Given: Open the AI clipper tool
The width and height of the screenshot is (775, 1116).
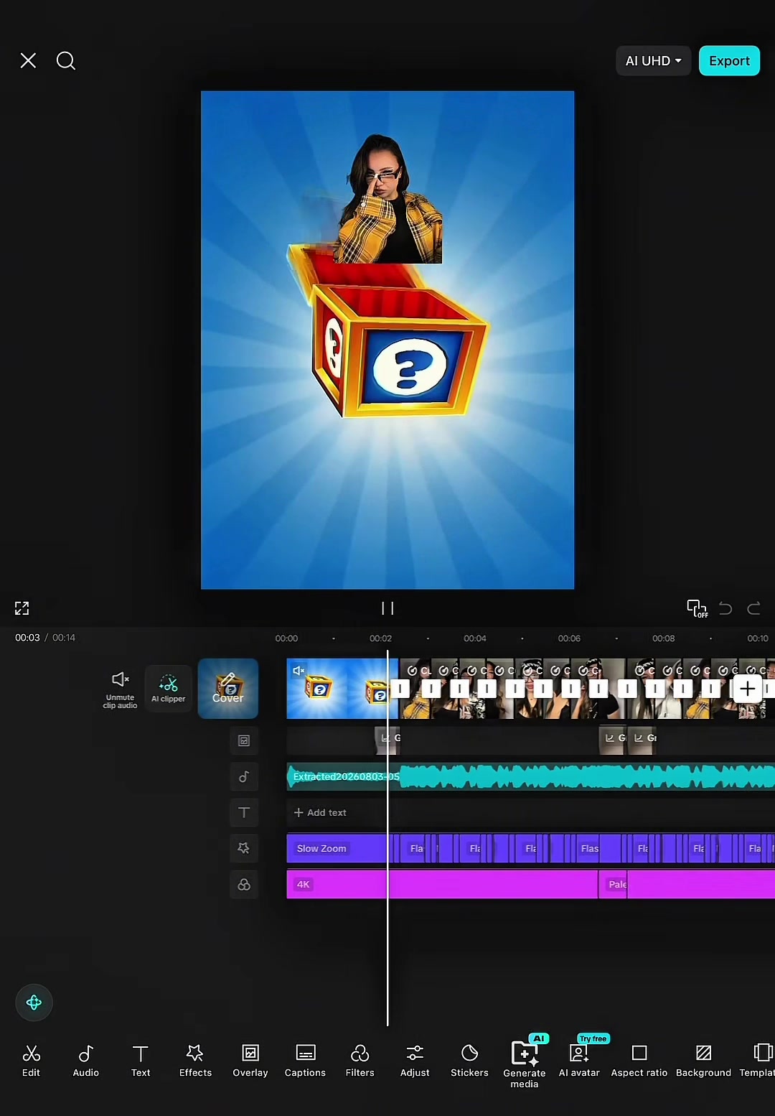Looking at the screenshot, I should point(169,689).
